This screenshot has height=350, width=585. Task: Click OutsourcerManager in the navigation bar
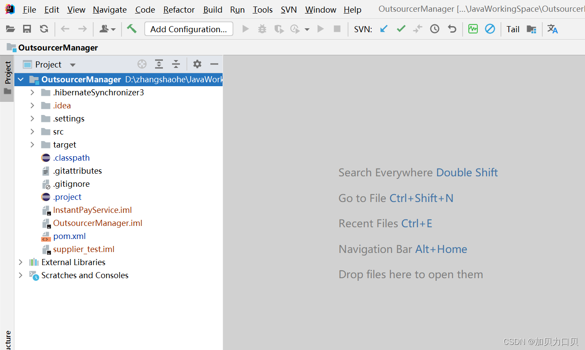(58, 47)
